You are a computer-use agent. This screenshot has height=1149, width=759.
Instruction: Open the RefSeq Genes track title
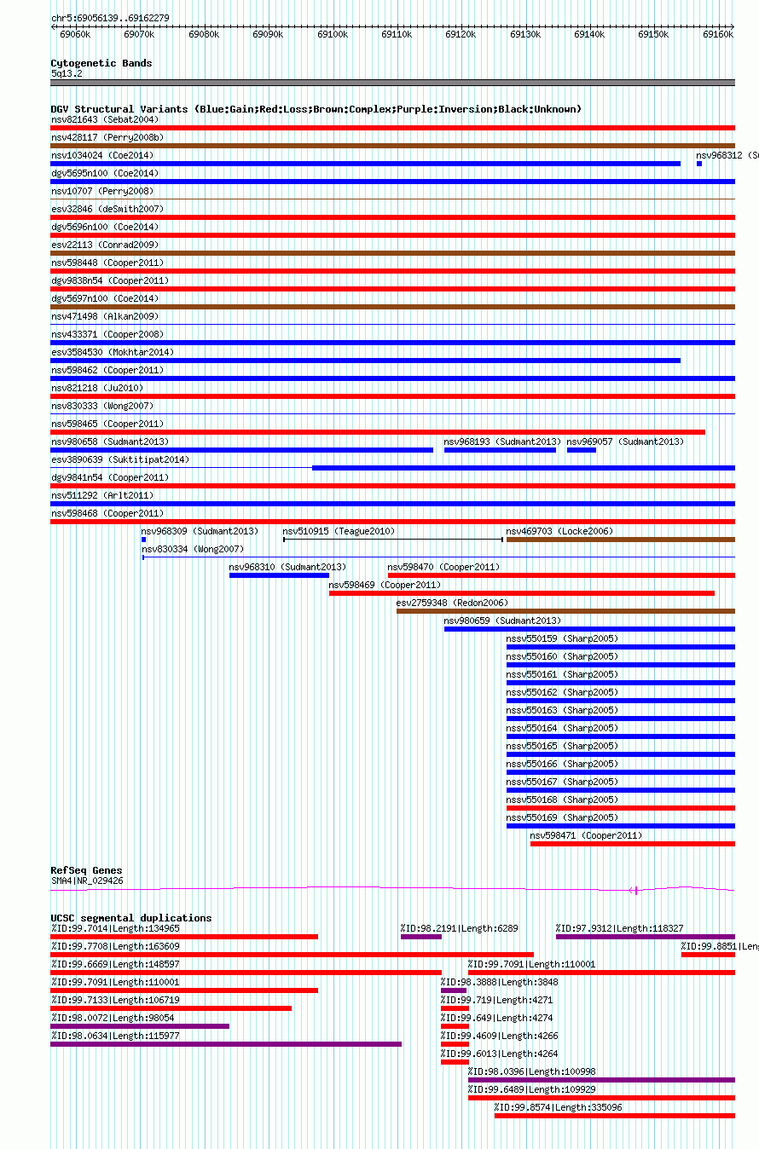pyautogui.click(x=86, y=870)
